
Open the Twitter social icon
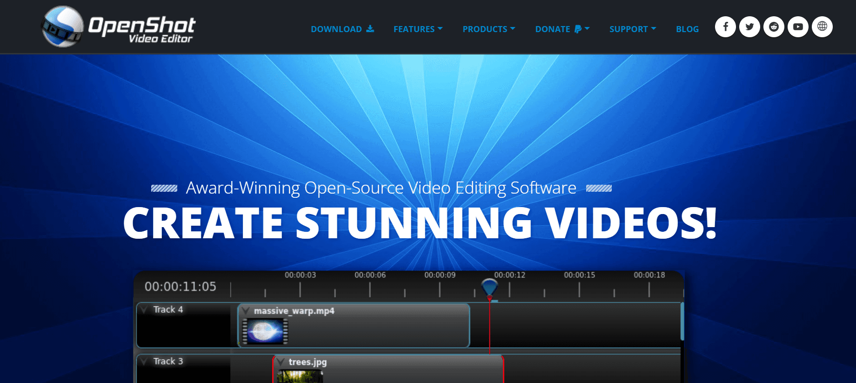pyautogui.click(x=749, y=27)
